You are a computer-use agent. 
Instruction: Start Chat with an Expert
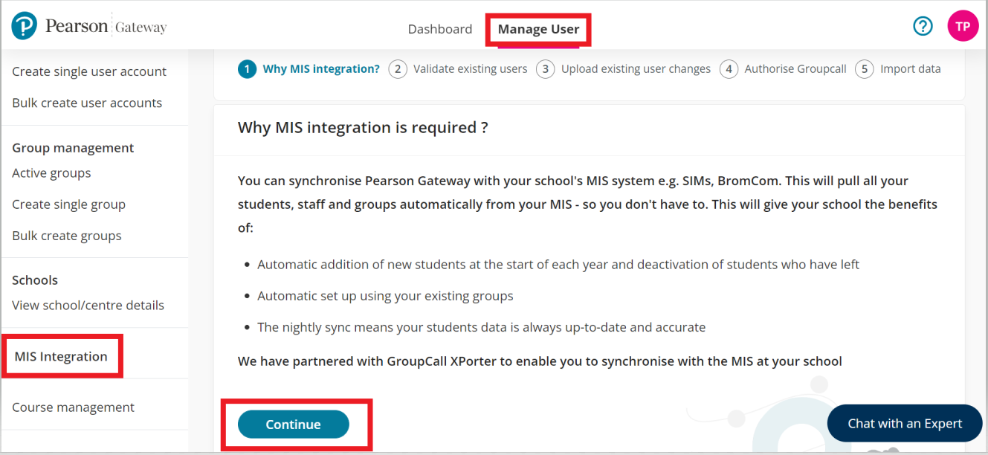point(905,424)
